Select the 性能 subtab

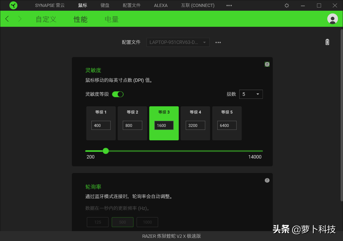81,19
